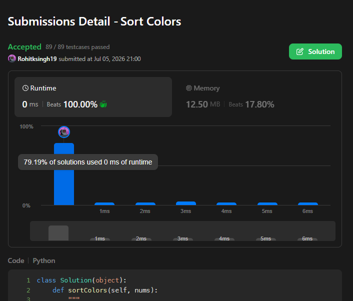Viewport: 353px width, 301px height.
Task: Click the '4ms' x-axis label under the chart
Action: click(226, 211)
